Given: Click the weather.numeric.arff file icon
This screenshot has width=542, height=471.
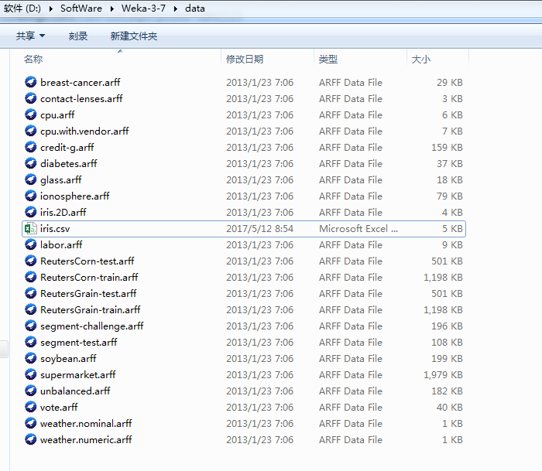Looking at the screenshot, I should (31, 439).
